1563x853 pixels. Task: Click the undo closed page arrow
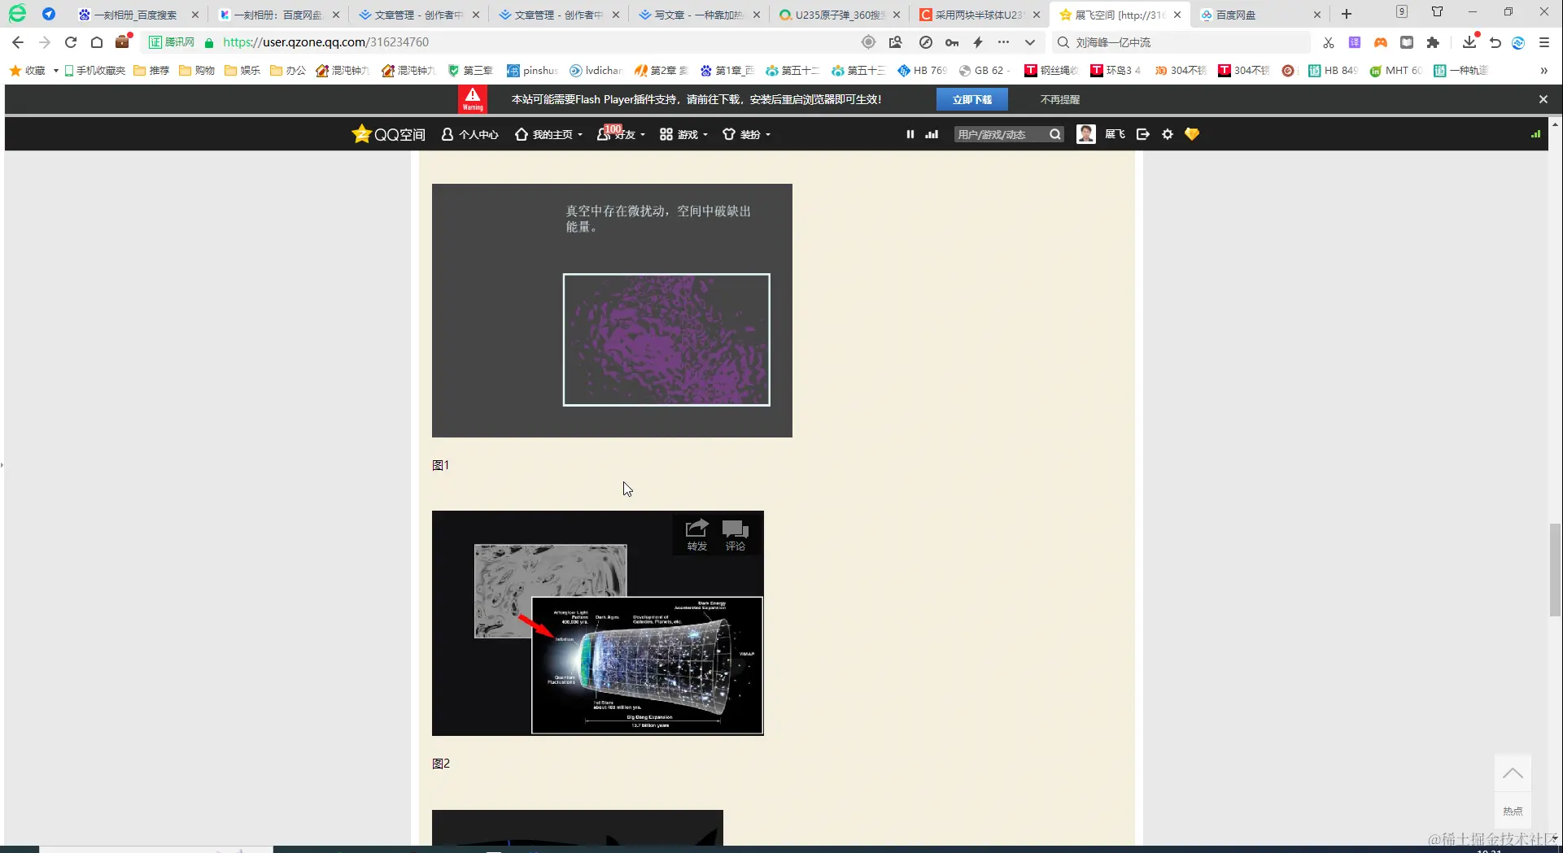coord(1495,42)
